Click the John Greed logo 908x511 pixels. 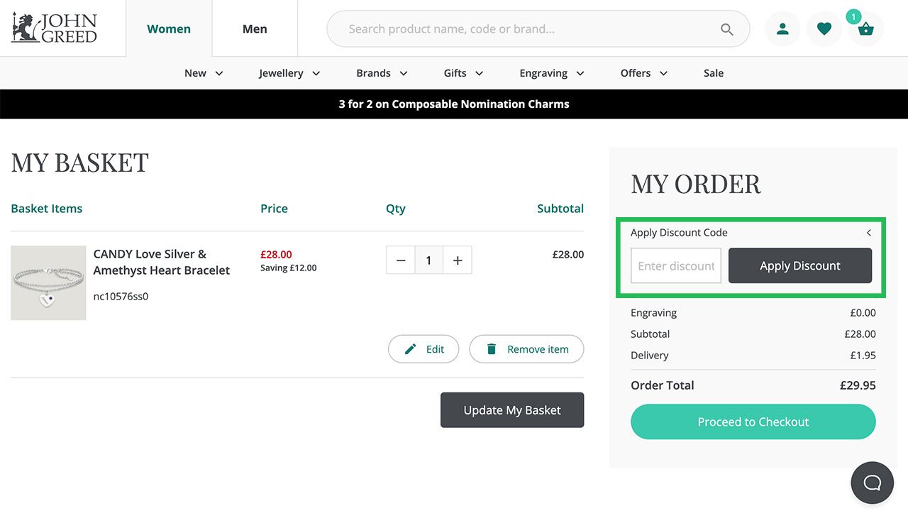click(54, 28)
